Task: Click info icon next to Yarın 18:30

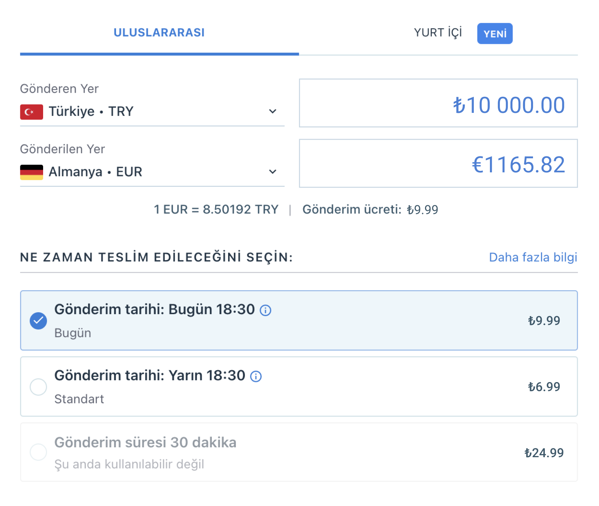Action: (256, 377)
